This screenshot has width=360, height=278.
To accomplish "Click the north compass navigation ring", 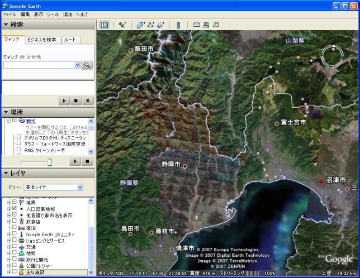I will pos(333,56).
